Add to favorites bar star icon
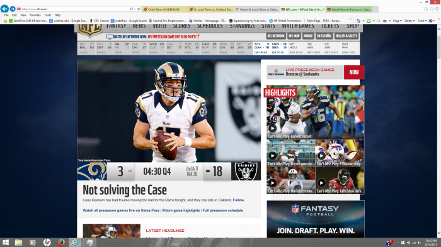Screen dimensions: 441x247 pyautogui.click(x=5, y=21)
